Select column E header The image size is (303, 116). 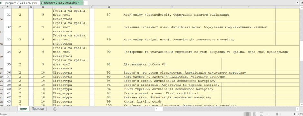point(71,7)
